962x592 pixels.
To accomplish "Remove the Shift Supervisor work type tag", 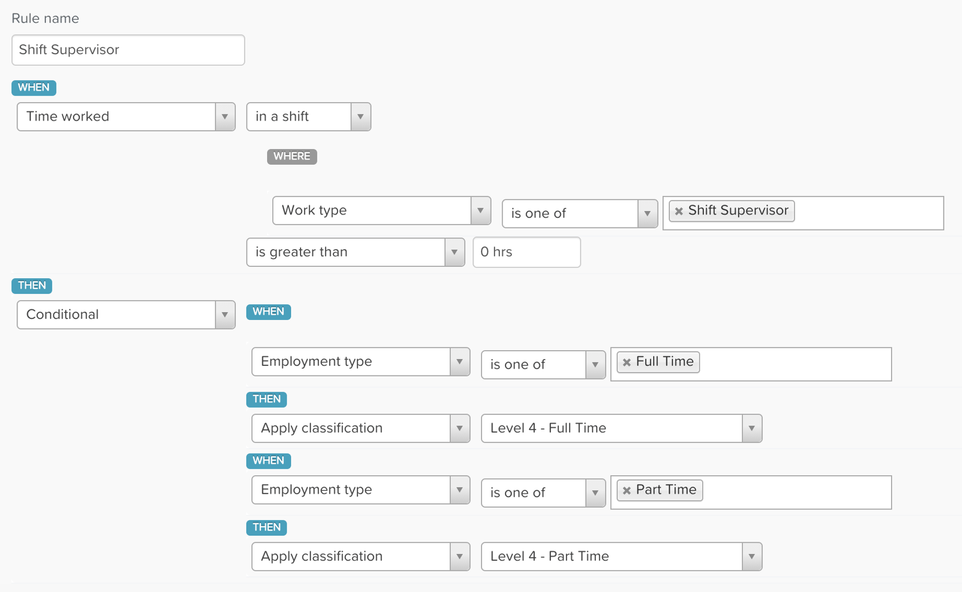I will [x=679, y=211].
